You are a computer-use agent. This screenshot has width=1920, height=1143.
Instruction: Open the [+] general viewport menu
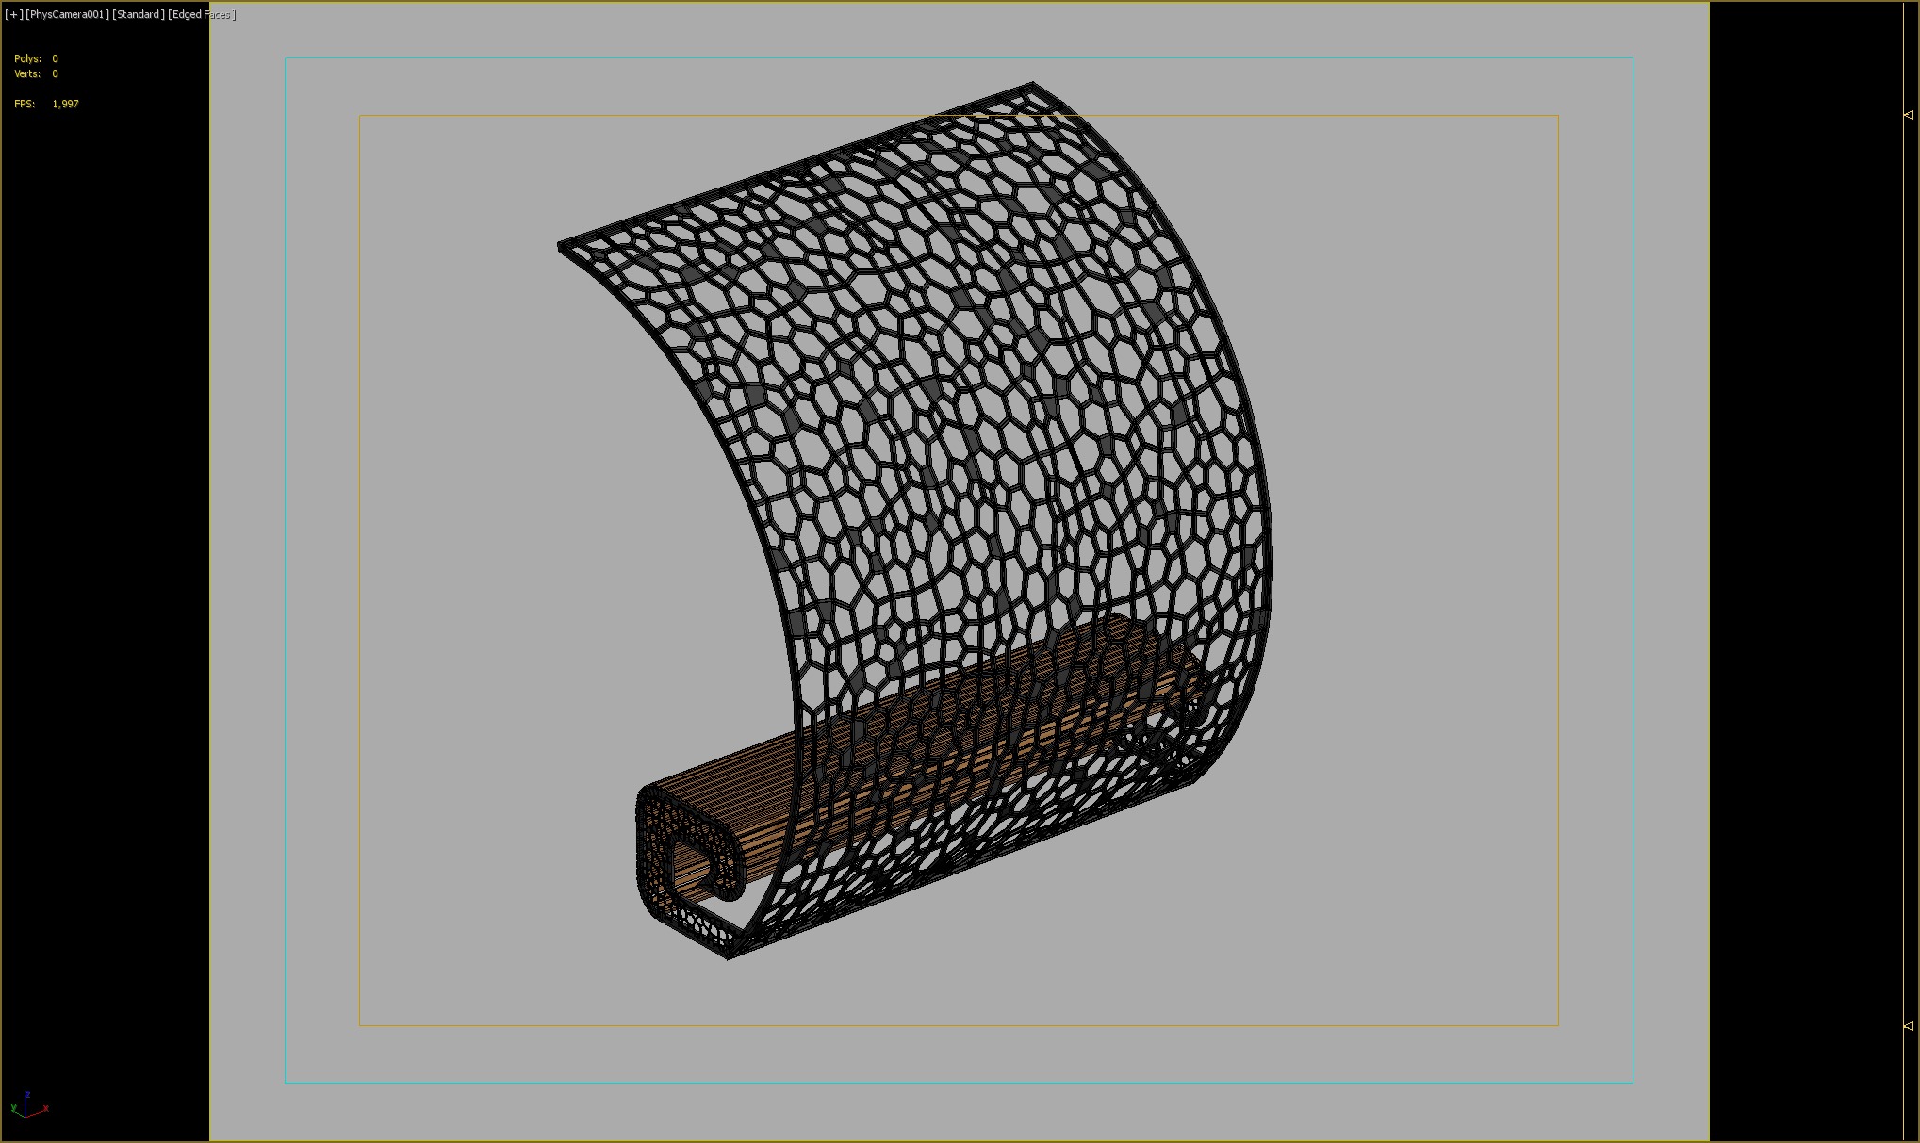tap(14, 15)
